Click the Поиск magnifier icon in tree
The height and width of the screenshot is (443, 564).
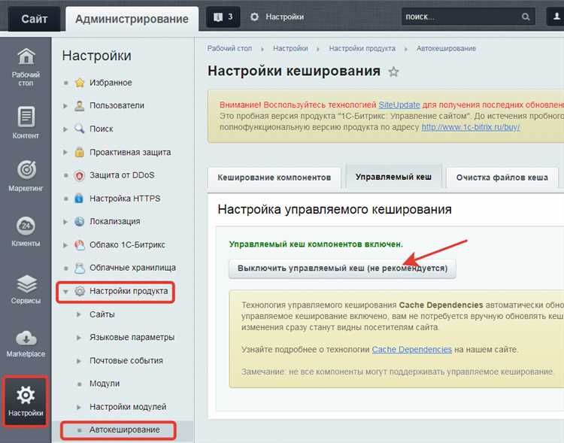click(79, 129)
